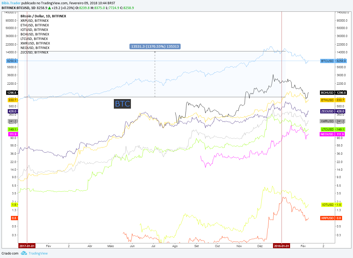Select the LTCUSD price label on right

[x=333, y=129]
